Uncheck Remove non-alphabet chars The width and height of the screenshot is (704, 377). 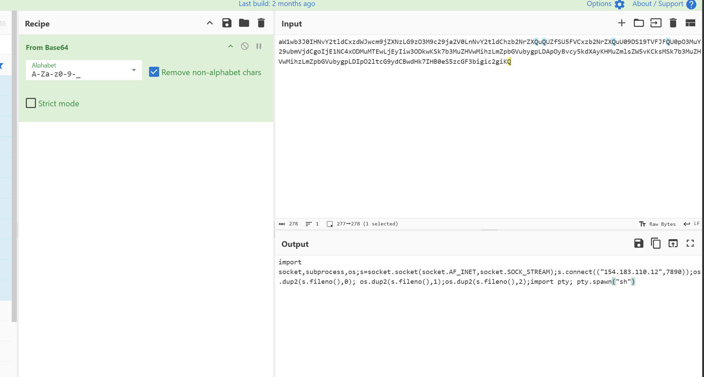[154, 72]
